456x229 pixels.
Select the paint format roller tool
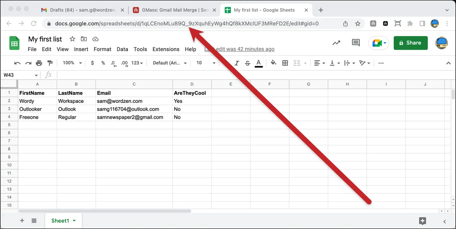(x=50, y=63)
